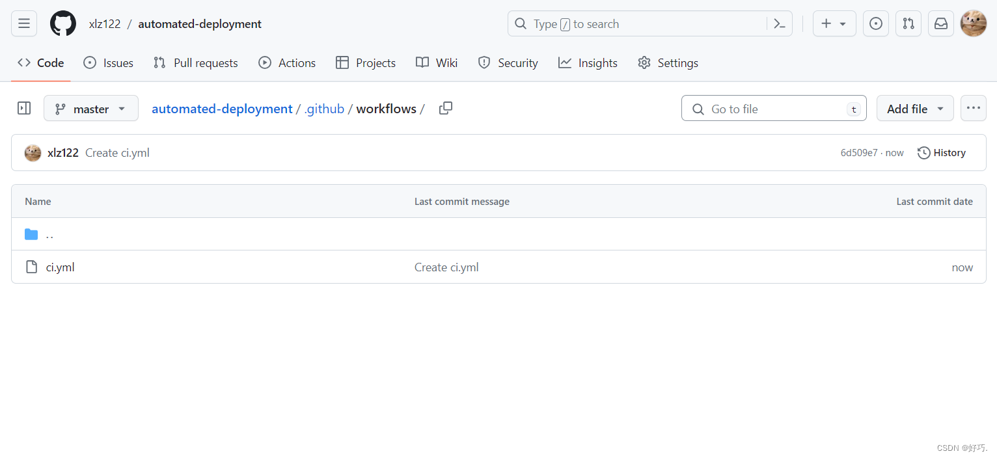
Task: Click the xlz122 owner link in header
Action: tap(105, 24)
